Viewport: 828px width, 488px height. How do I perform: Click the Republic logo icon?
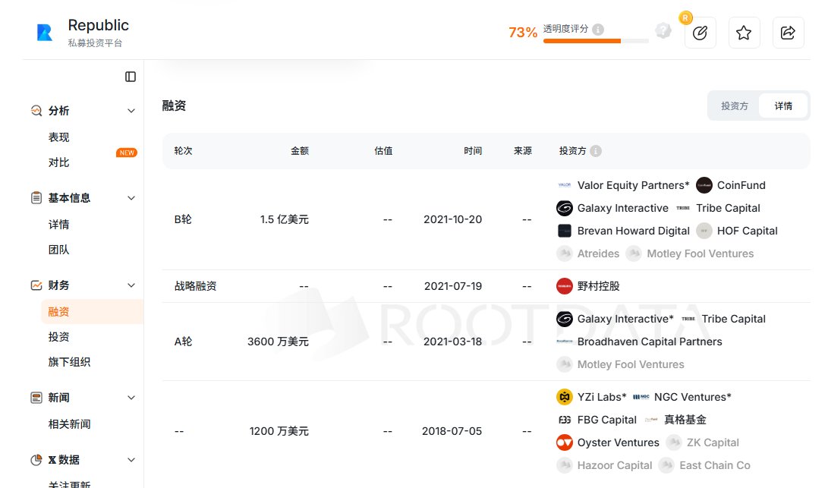[45, 33]
